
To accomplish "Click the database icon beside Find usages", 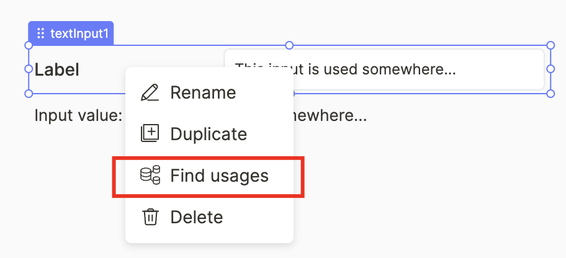I will tap(150, 176).
